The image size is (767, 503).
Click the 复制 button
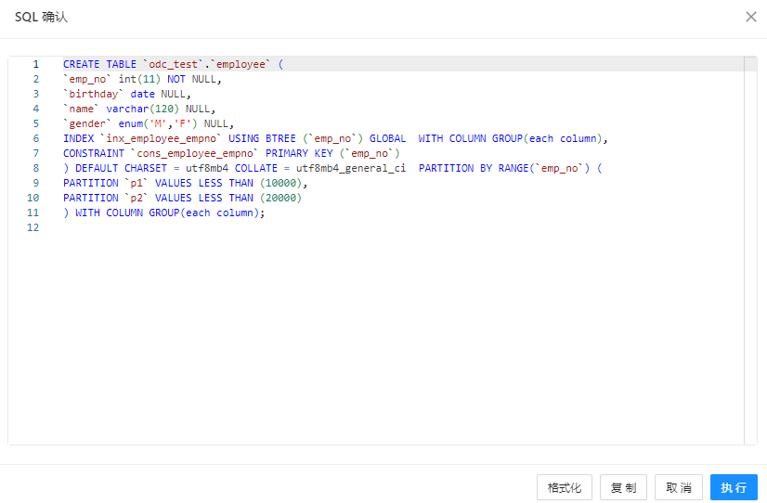[x=624, y=487]
